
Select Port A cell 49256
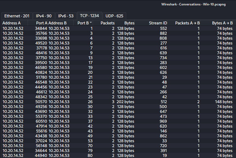click(x=41, y=107)
